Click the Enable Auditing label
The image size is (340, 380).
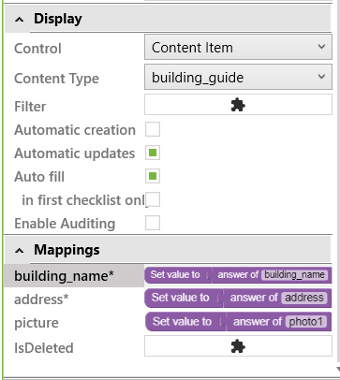pyautogui.click(x=65, y=224)
